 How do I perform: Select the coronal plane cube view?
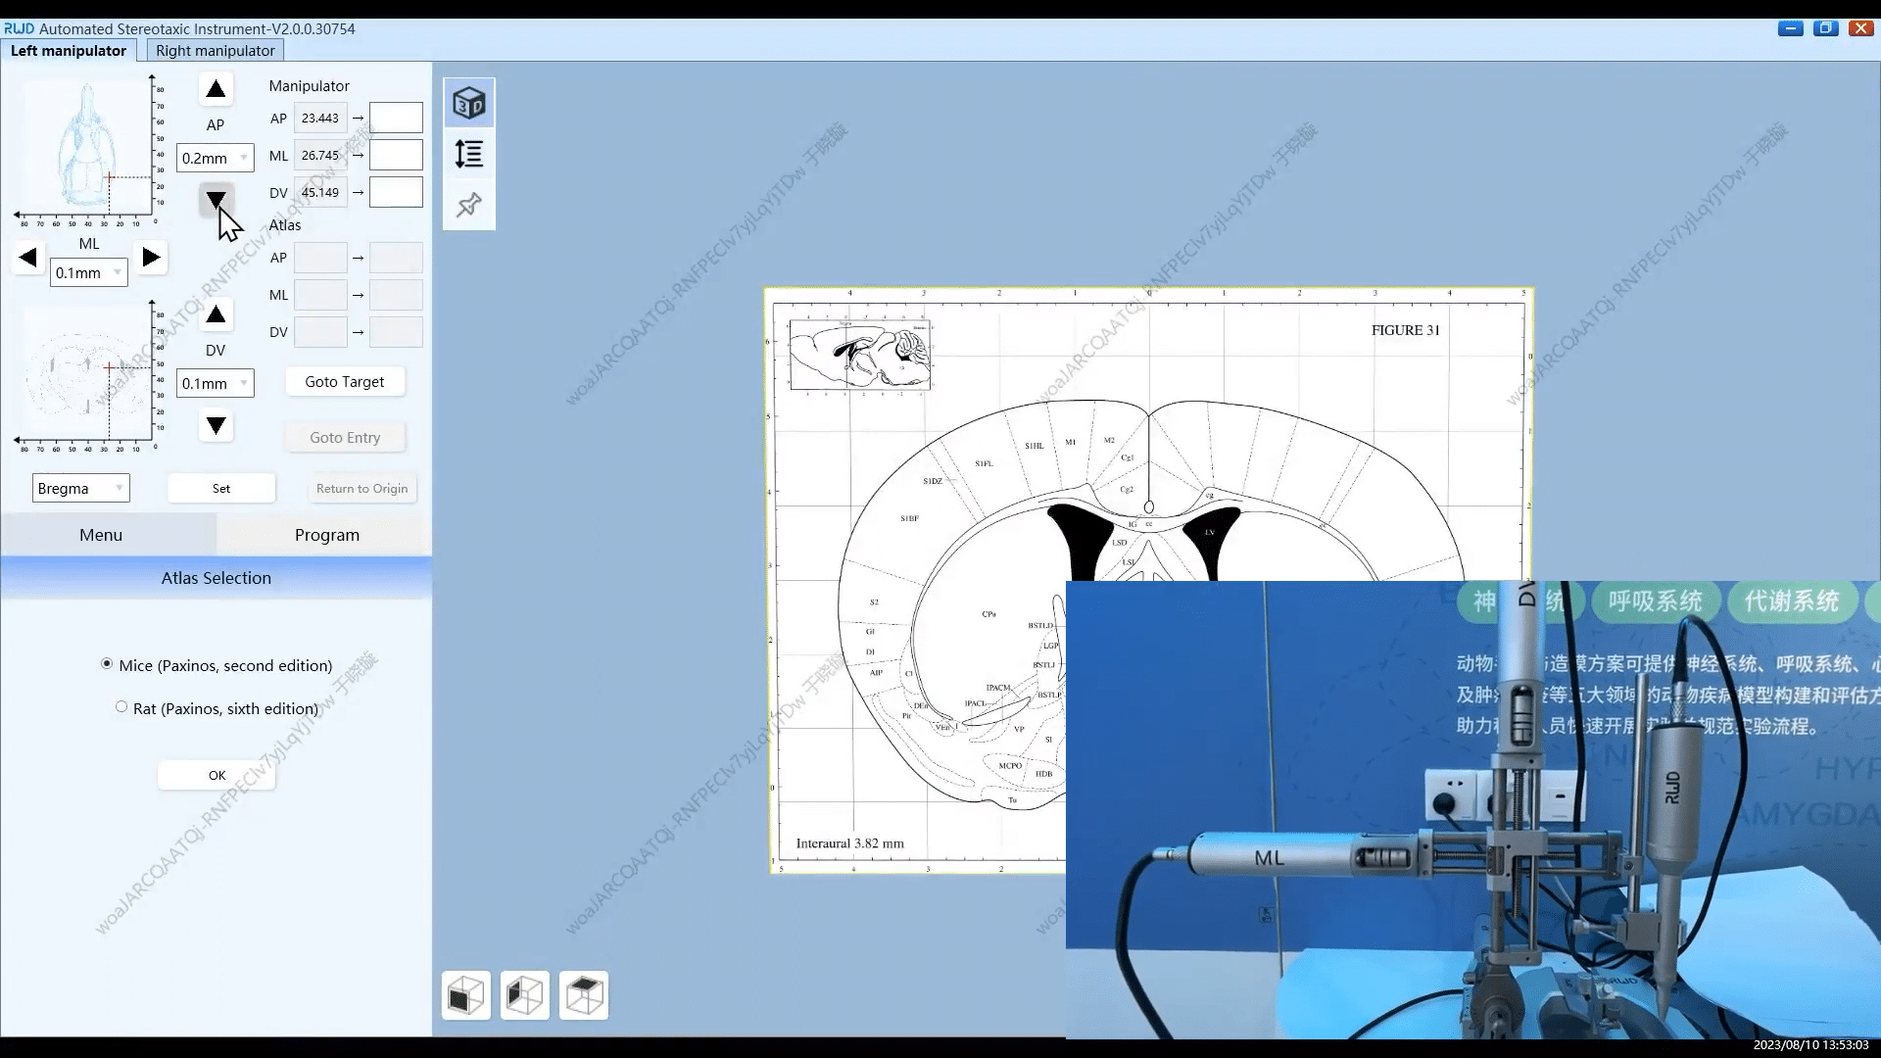[x=464, y=994]
